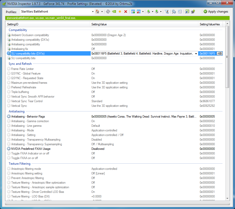Image resolution: width=235 pixels, height=209 pixels.
Task: Select the GSYNC - Requested State setting
Action: tap(27, 78)
